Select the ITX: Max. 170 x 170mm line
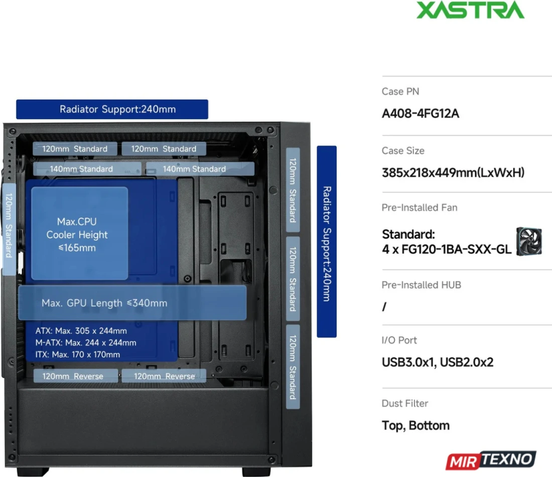This screenshot has width=552, height=477. [x=77, y=355]
